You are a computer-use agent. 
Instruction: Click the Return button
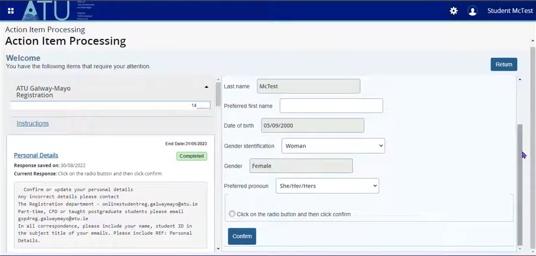point(504,64)
